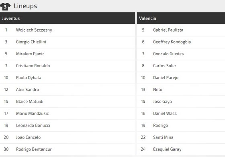Image resolution: width=225 pixels, height=157 pixels.
Task: Open Daniel Parejo player row
Action: (x=181, y=78)
